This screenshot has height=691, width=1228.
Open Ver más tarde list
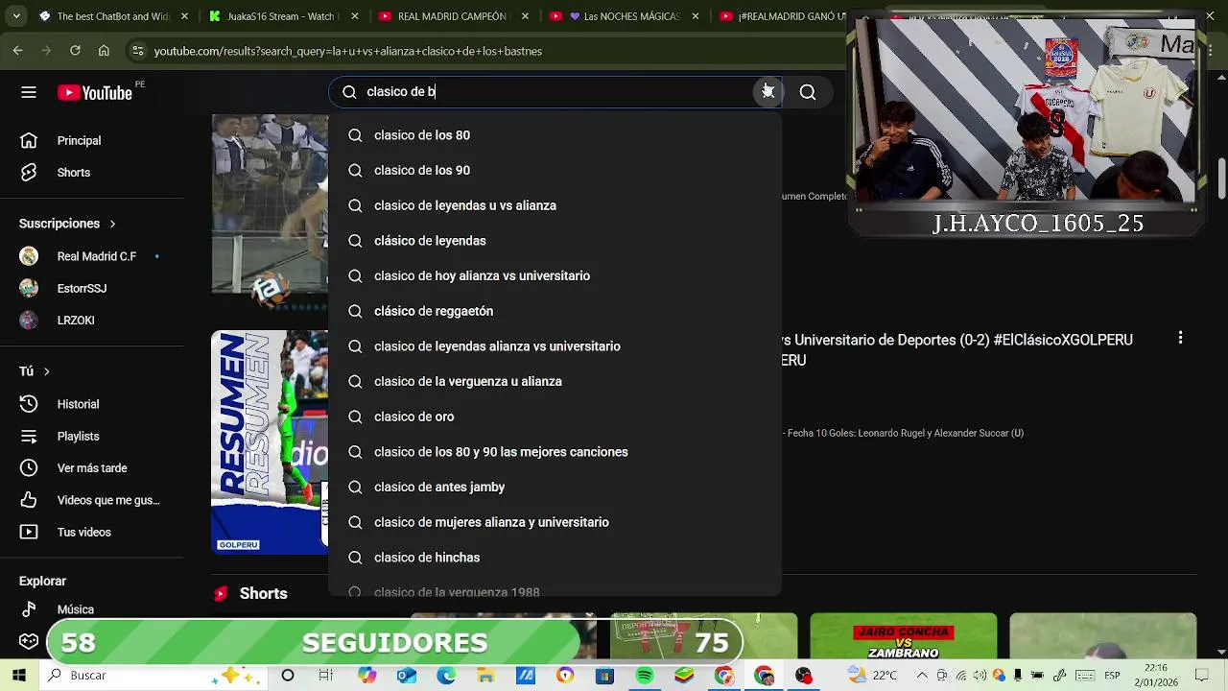tap(92, 468)
